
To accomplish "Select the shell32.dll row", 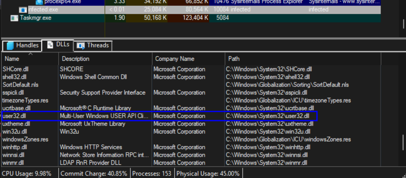I will tap(191, 77).
